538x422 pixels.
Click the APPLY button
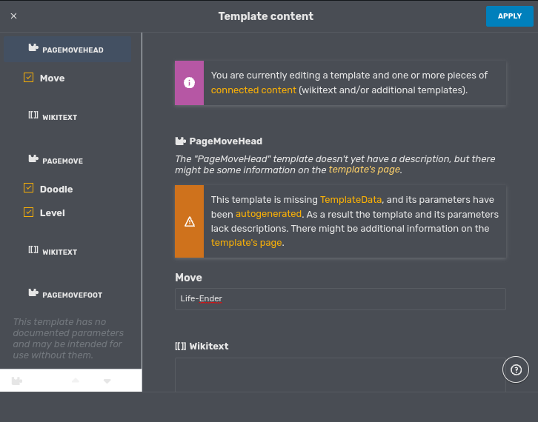(509, 16)
